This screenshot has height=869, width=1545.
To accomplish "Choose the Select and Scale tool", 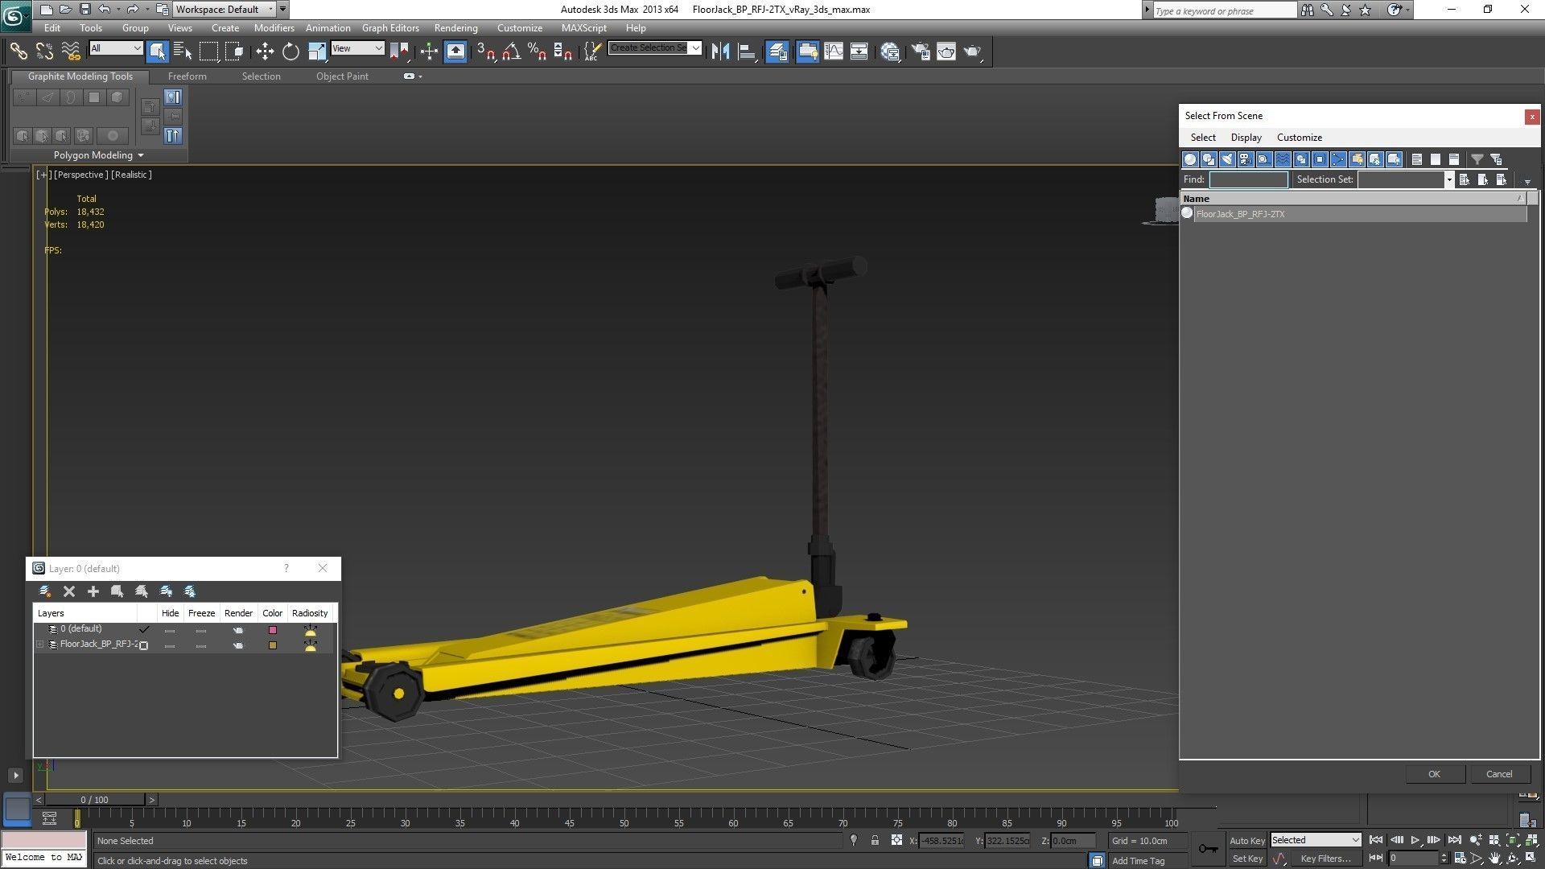I will tap(317, 51).
